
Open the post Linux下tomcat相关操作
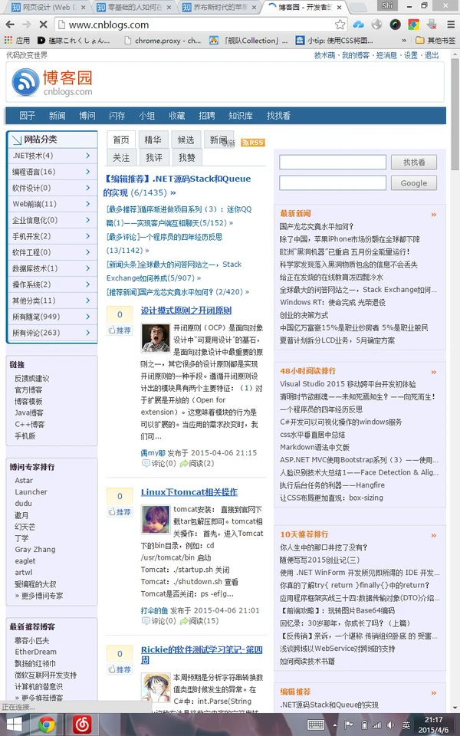[x=189, y=492]
